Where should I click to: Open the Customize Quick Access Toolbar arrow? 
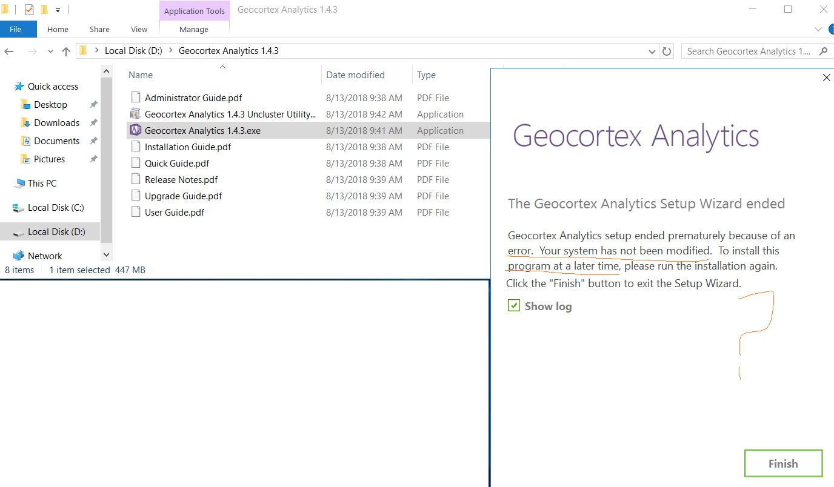[x=58, y=10]
